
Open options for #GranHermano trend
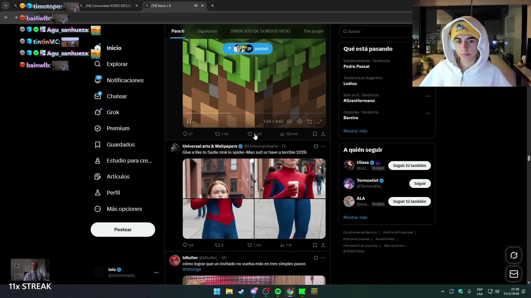428,96
